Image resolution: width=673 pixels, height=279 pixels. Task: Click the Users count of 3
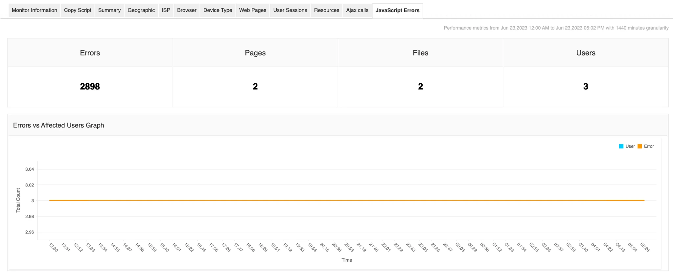pos(586,86)
